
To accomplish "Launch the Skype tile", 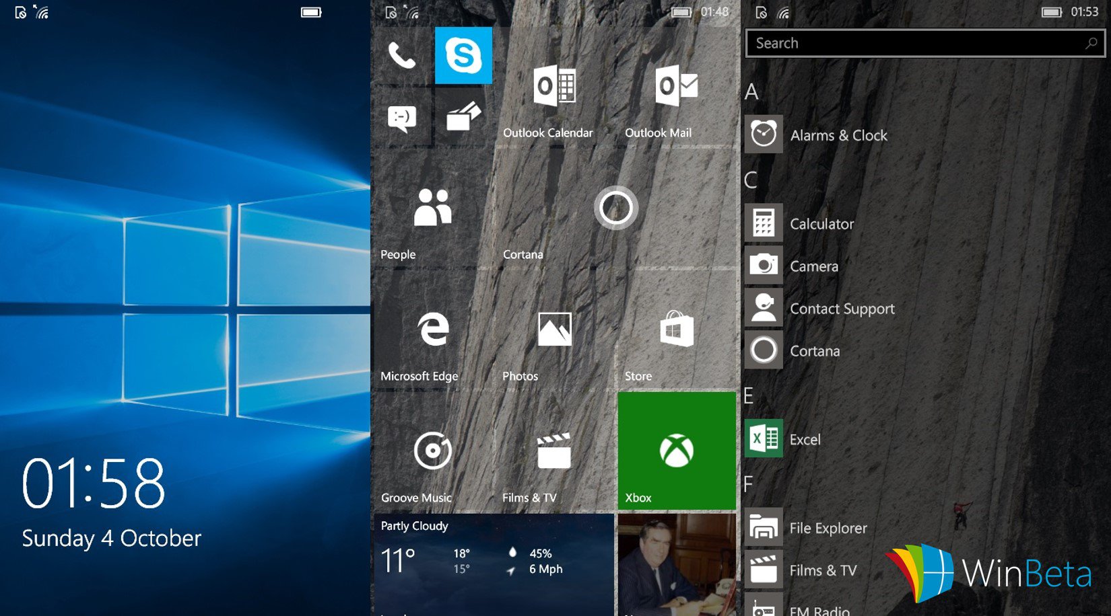I will (463, 55).
